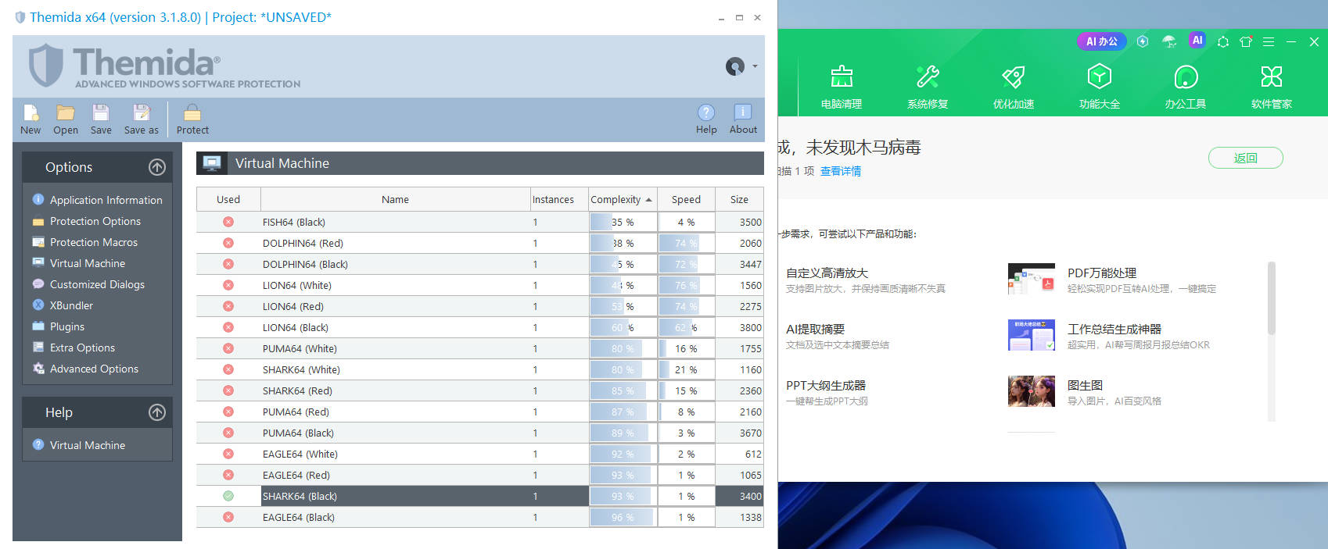Viewport: 1328px width, 549px height.
Task: Click the lightning hexagon icon in green title bar
Action: coord(1143,41)
